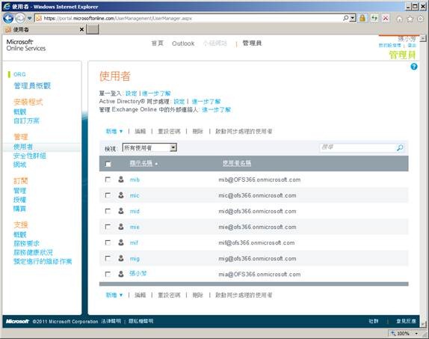Open 安全性群組 in sidebar
Screen dimensions: 429x339
tap(30, 156)
